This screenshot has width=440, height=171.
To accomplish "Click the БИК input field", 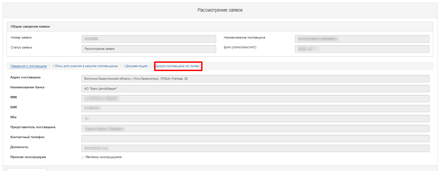I will (x=255, y=109).
